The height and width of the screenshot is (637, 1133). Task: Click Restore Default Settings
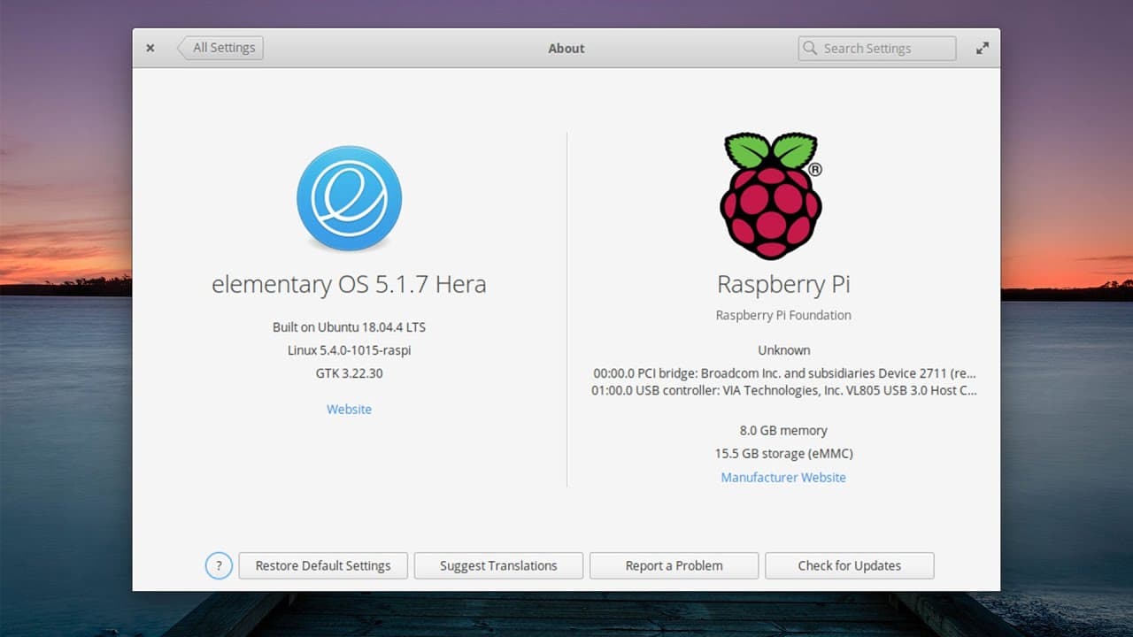(x=323, y=565)
